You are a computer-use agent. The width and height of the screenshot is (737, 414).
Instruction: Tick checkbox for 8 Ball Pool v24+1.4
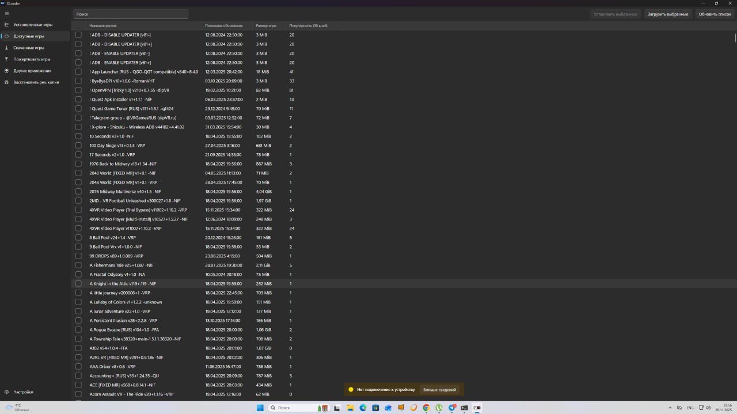coord(79,238)
